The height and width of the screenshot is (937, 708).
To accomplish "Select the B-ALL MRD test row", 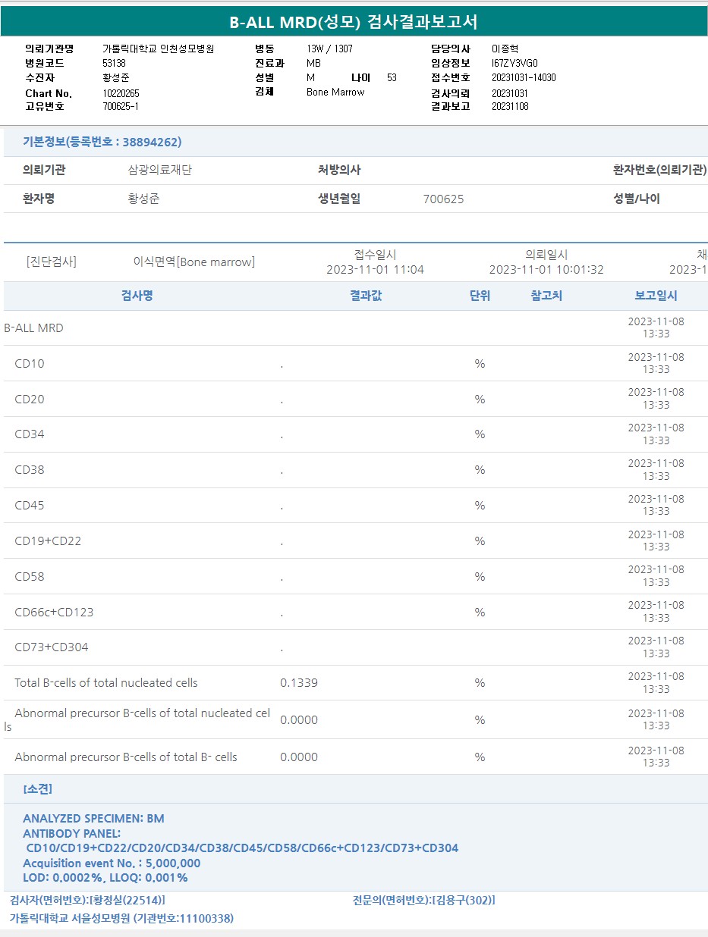I will 34,328.
